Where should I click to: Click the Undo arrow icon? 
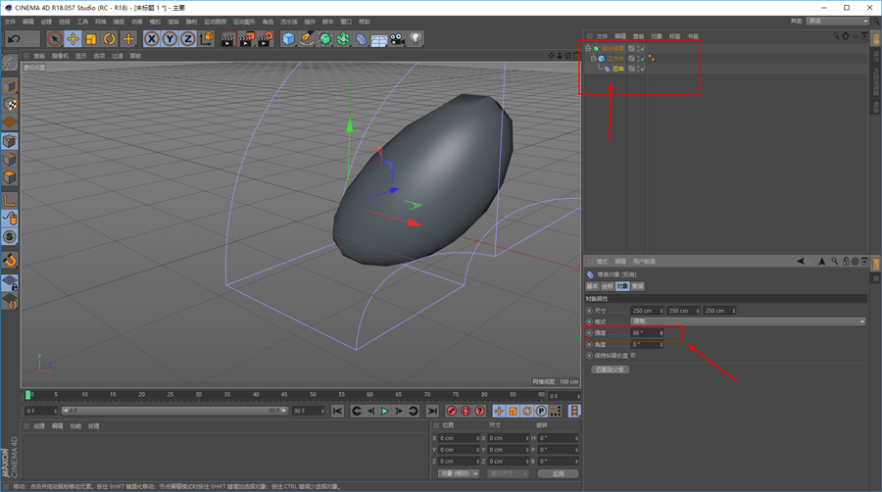coord(14,39)
